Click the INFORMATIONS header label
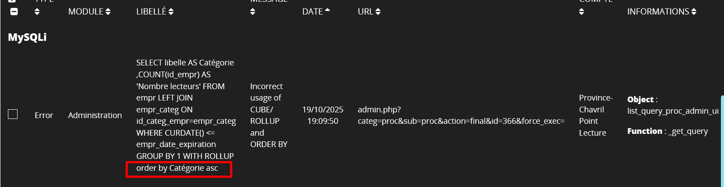This screenshot has height=187, width=724. pyautogui.click(x=658, y=12)
